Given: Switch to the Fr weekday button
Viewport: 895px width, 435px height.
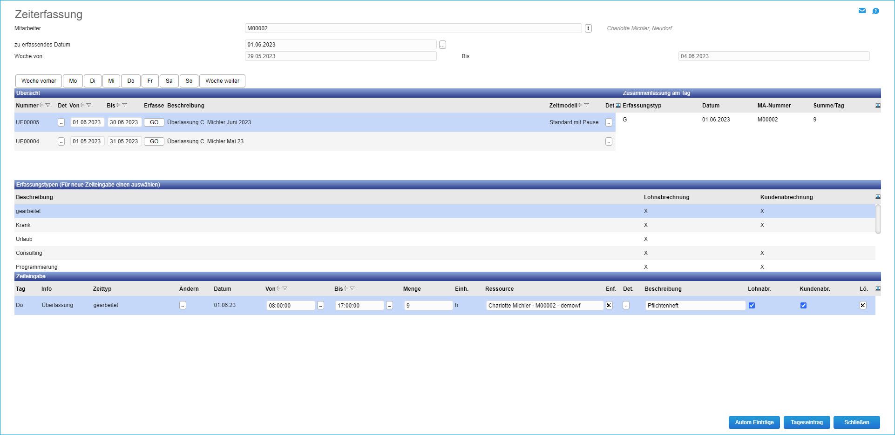Looking at the screenshot, I should point(150,81).
